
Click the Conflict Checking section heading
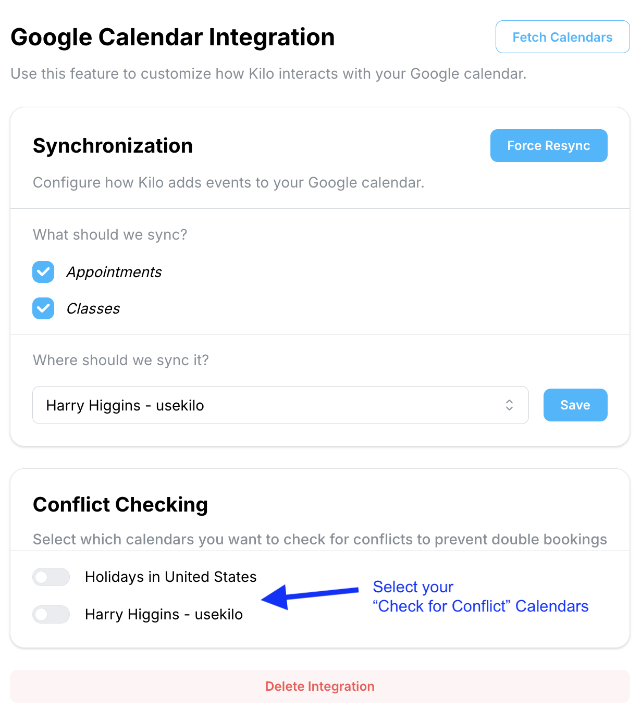click(x=120, y=504)
